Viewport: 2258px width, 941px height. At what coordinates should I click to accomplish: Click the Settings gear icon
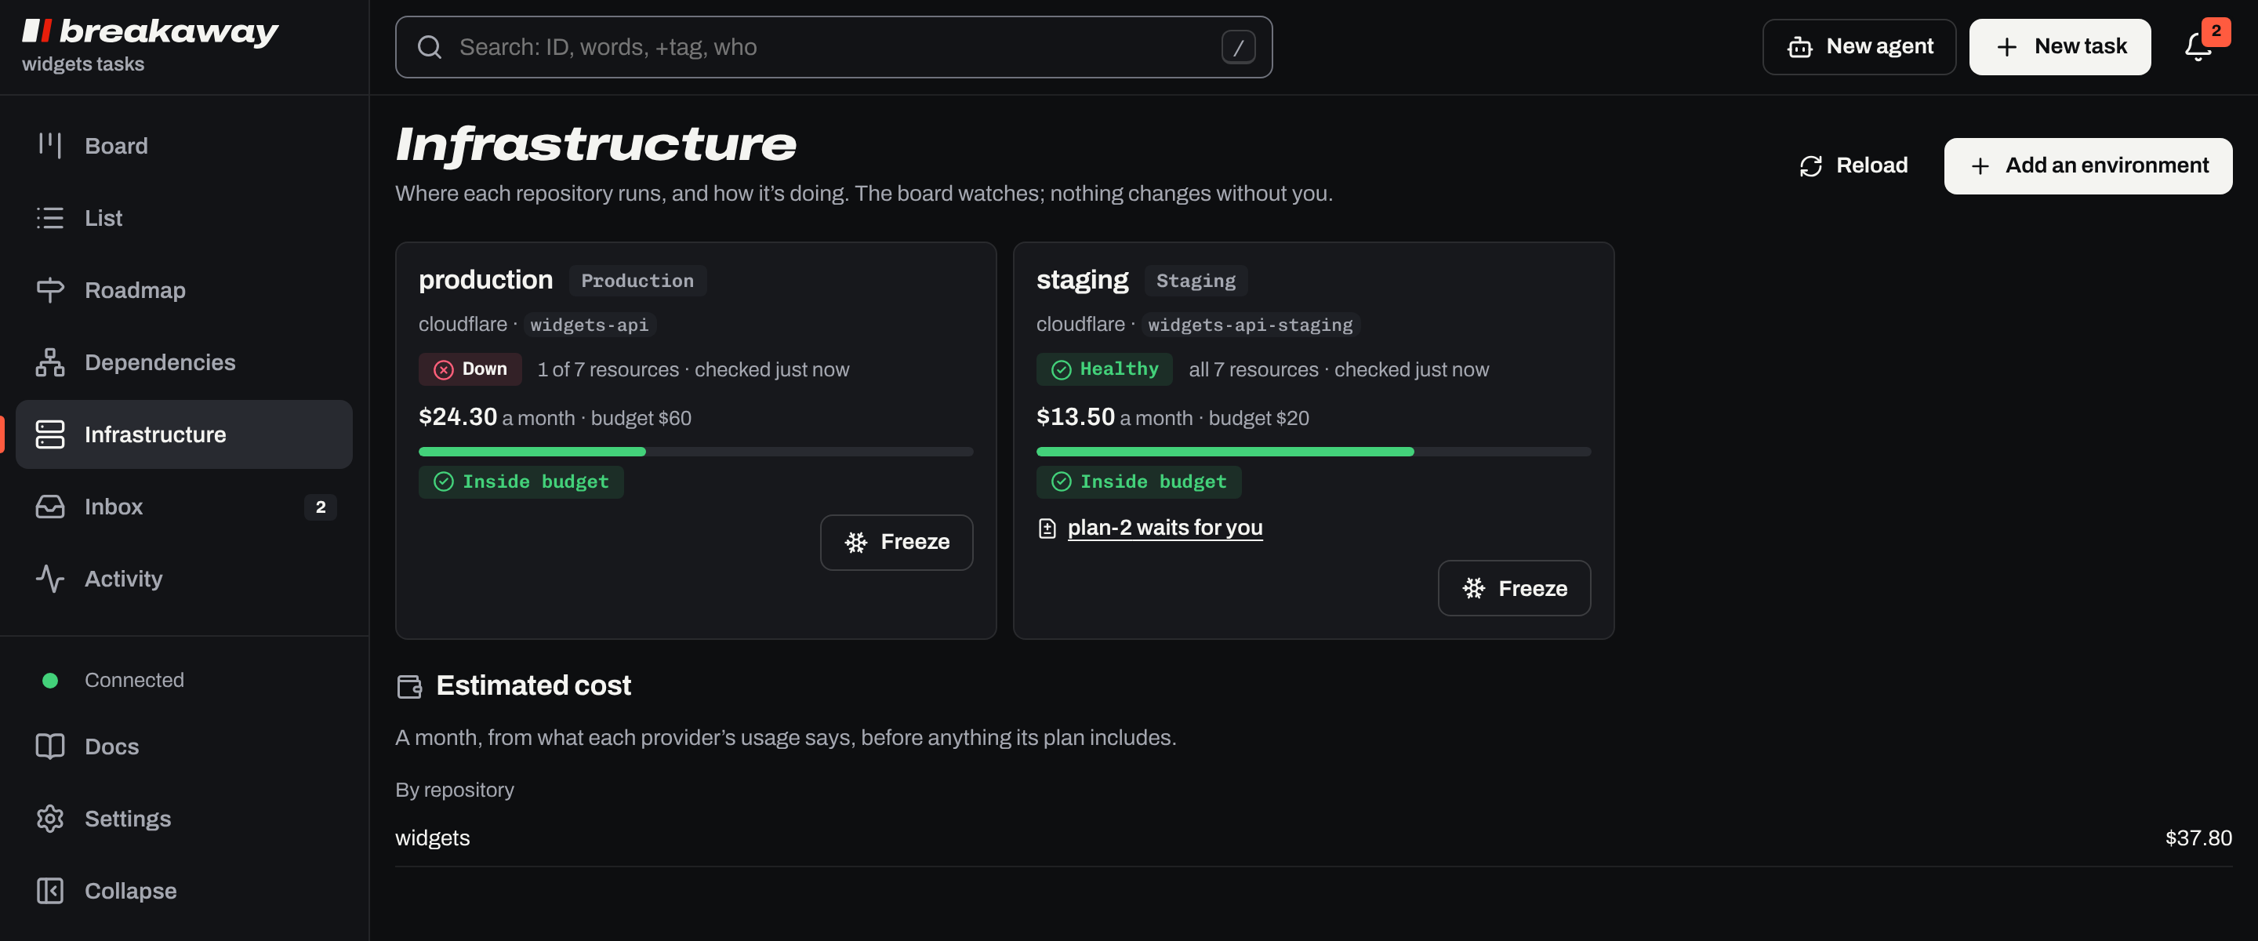pos(50,818)
